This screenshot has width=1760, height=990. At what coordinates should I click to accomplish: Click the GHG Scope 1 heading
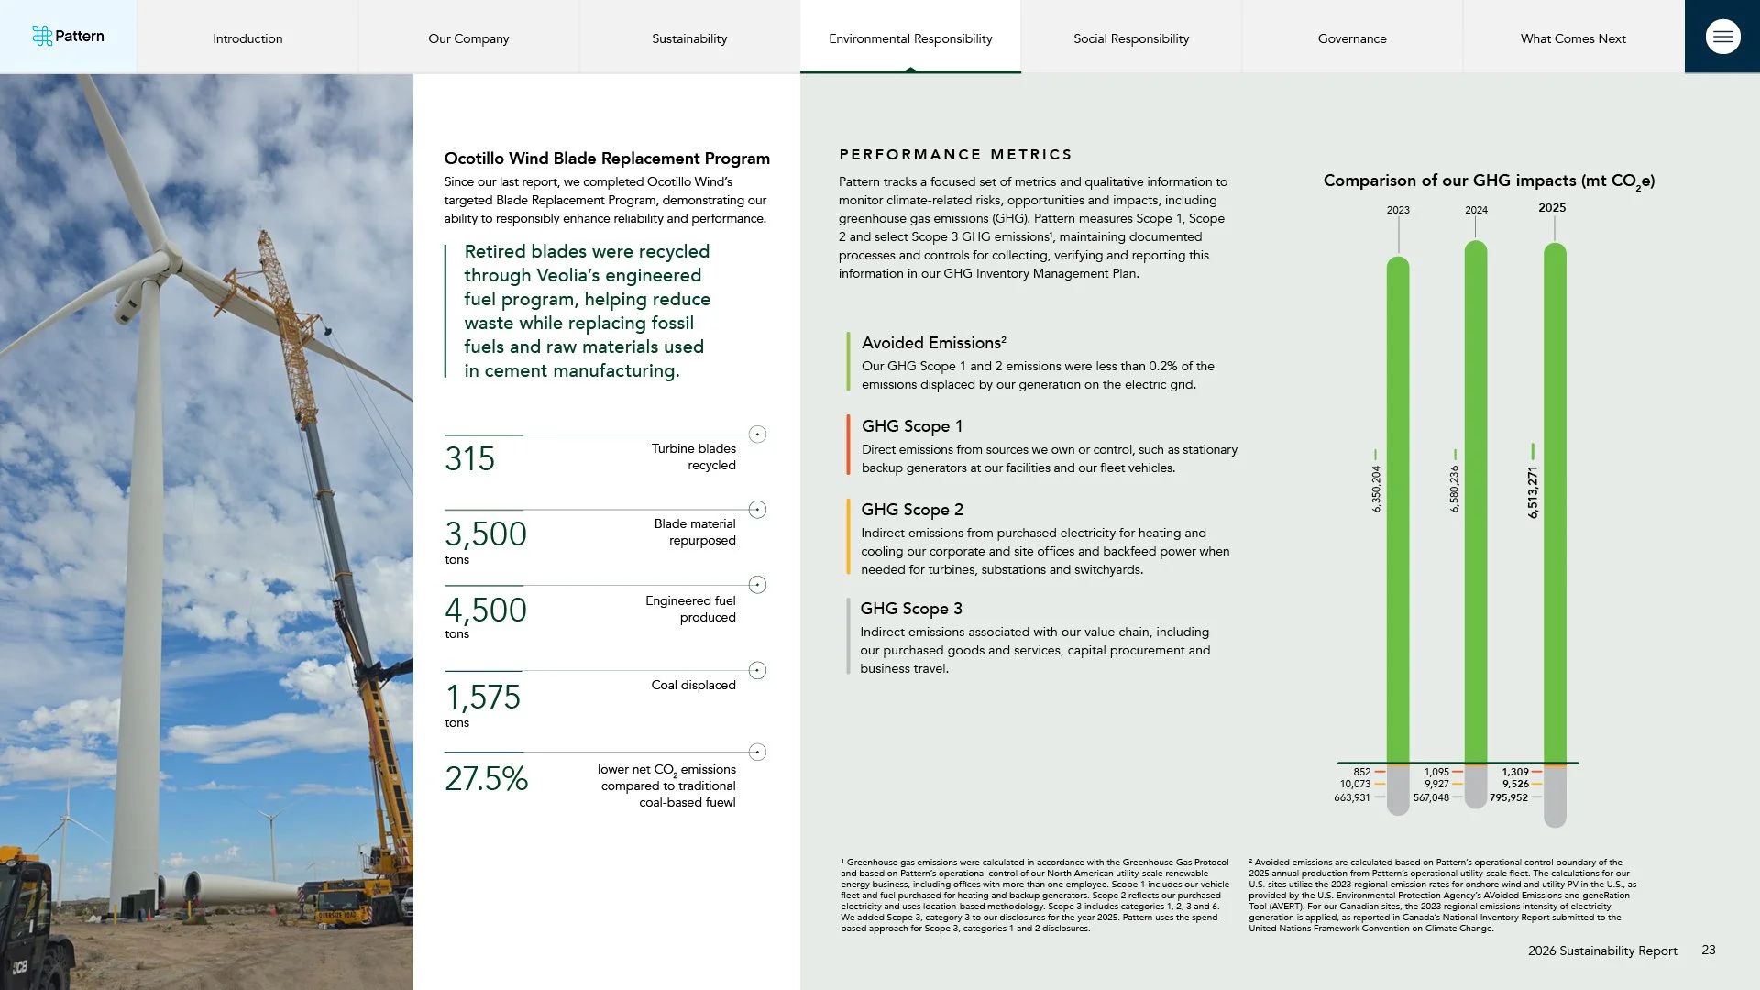pyautogui.click(x=912, y=426)
